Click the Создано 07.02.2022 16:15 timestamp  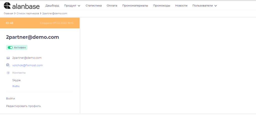[57, 23]
